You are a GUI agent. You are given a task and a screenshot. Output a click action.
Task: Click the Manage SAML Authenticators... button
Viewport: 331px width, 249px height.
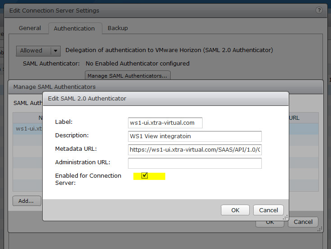[x=127, y=76]
